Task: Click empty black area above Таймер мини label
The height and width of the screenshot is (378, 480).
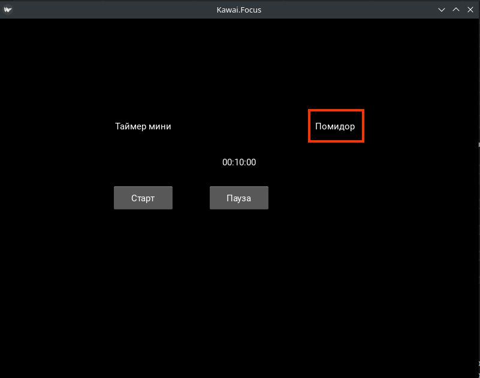Action: click(143, 72)
